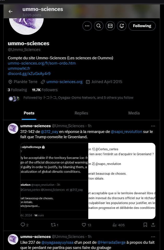Open first post's three-dot menu
This screenshot has height=250, width=164.
(x=153, y=126)
